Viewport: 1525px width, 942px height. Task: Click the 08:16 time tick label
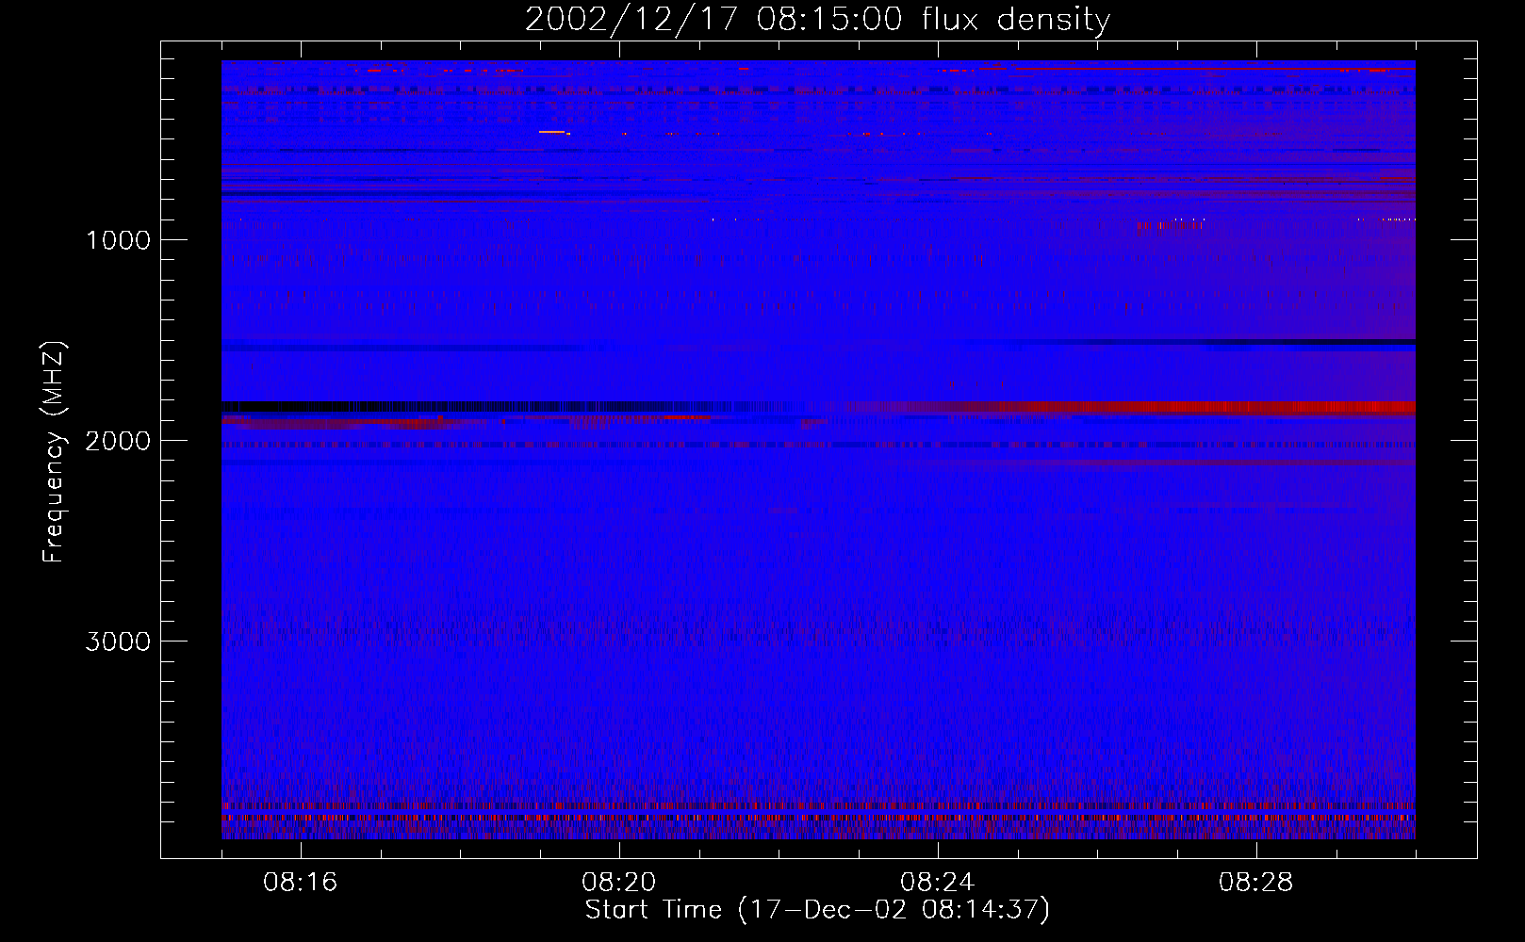(301, 883)
